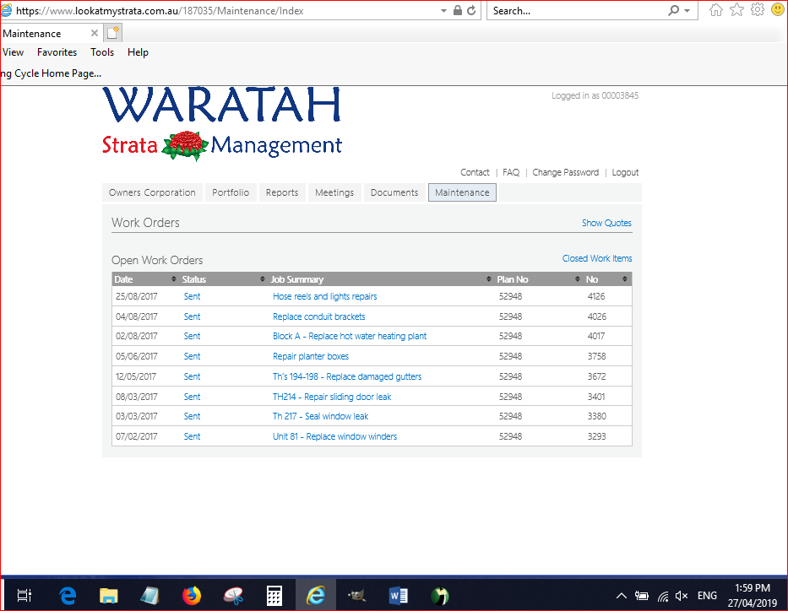Open Replace damaged gutters job
The width and height of the screenshot is (788, 611).
click(x=347, y=376)
